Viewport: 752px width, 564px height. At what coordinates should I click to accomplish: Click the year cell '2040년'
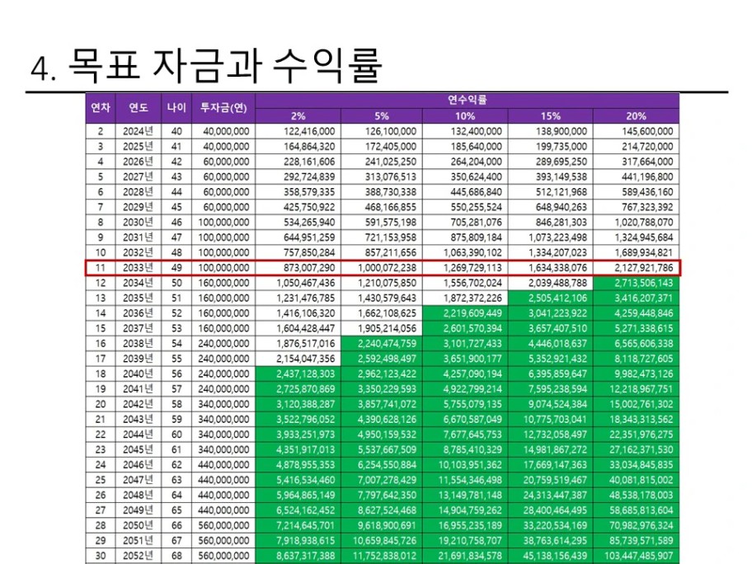click(139, 374)
